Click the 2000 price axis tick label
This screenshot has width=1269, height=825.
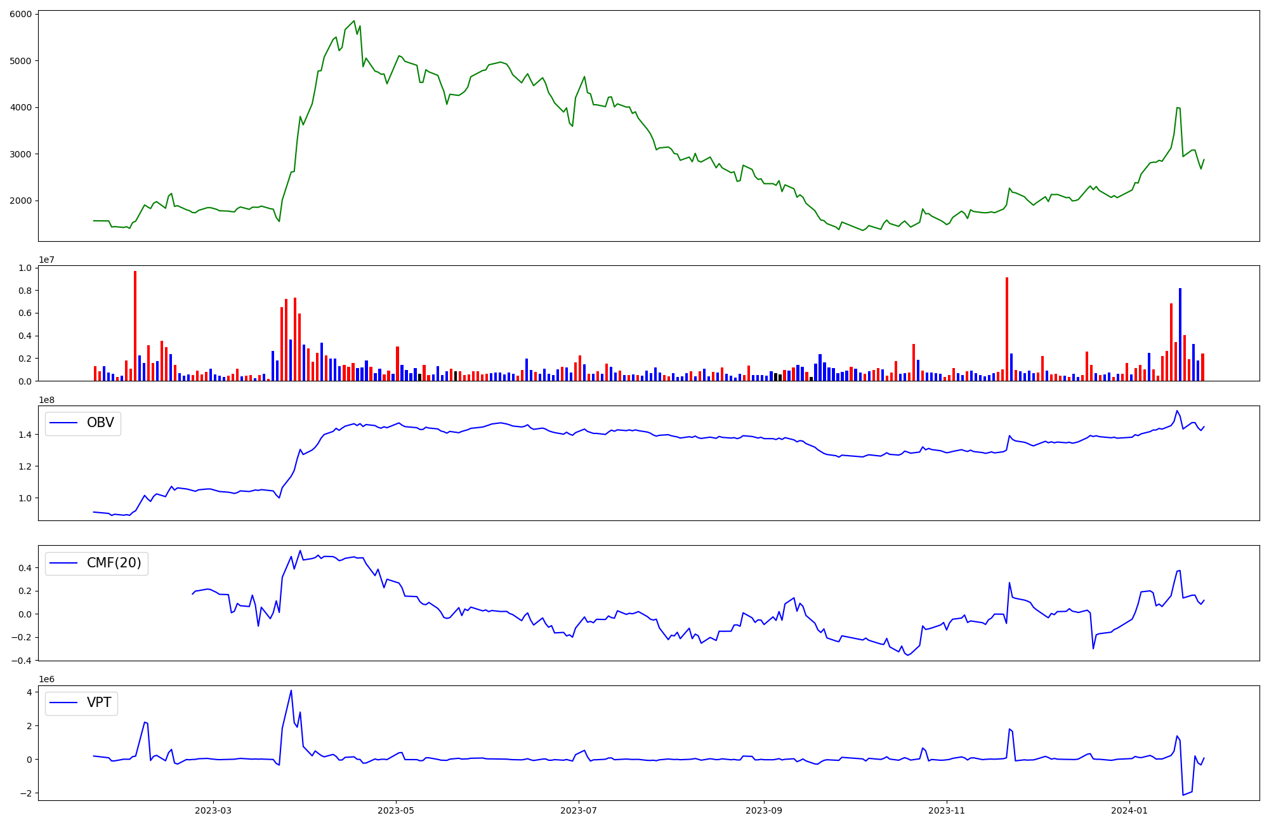[x=21, y=201]
